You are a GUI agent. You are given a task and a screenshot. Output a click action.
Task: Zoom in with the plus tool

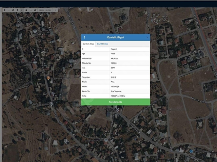(4, 10)
